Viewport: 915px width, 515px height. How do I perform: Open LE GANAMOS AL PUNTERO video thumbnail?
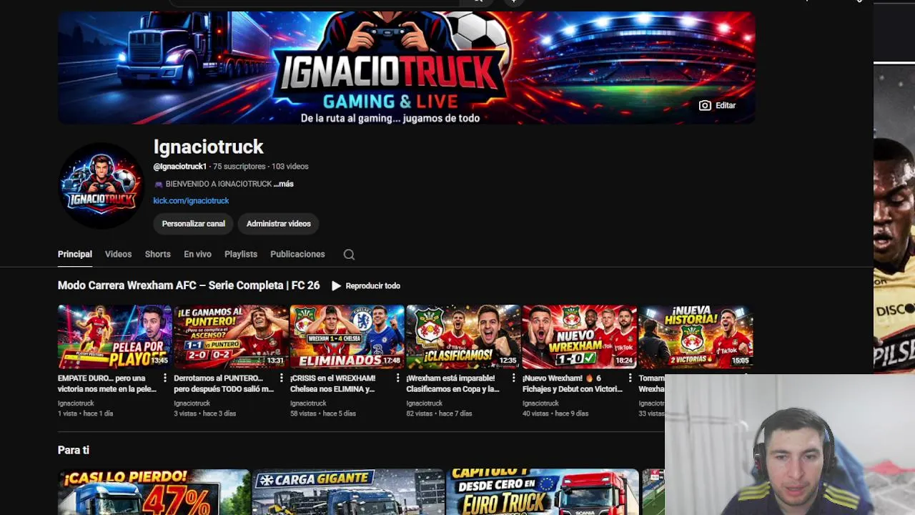tap(231, 336)
